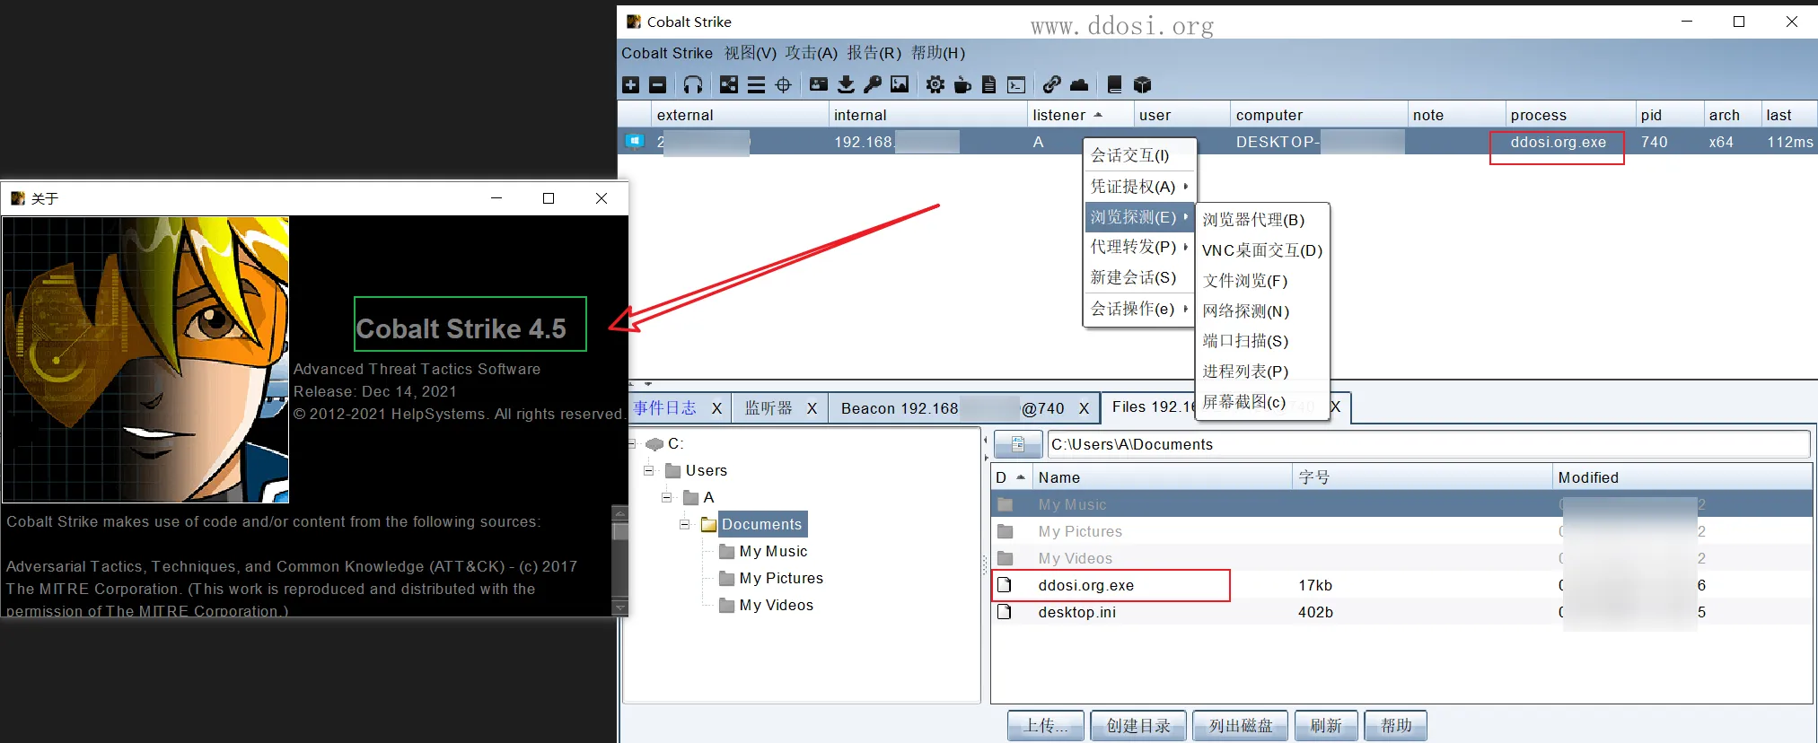
Task: Click the 上传... button
Action: [1046, 725]
